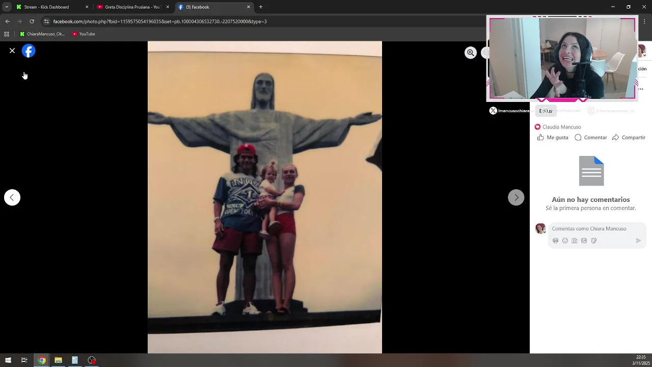Open sticker picker in comment box
The height and width of the screenshot is (367, 652).
pyautogui.click(x=594, y=241)
